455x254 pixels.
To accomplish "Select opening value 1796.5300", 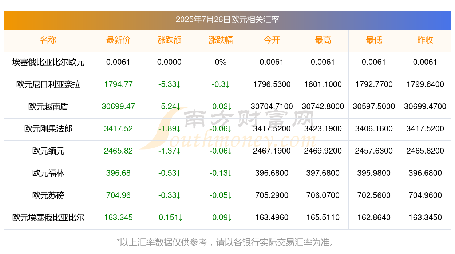I will 272,84.
